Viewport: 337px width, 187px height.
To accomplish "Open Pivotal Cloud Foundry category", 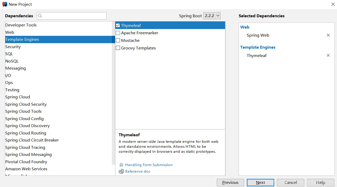I will (x=59, y=162).
